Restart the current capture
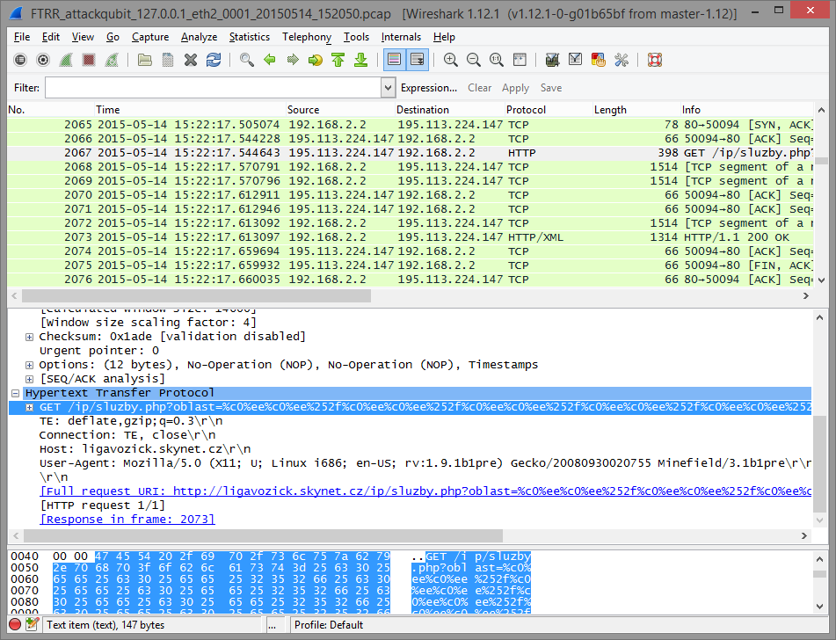The width and height of the screenshot is (836, 640). 112,60
